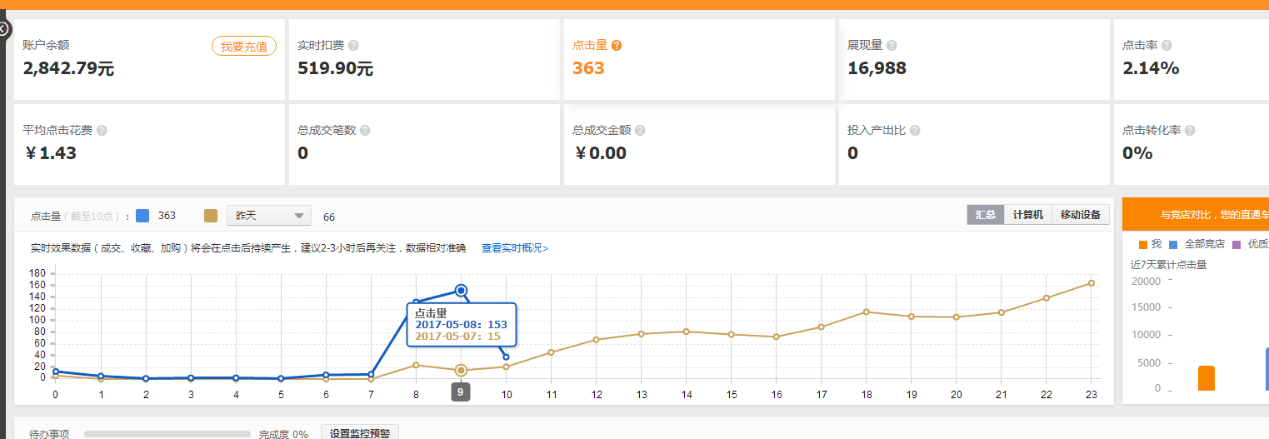
Task: Click the highlighted hour 9 axis label
Action: click(x=460, y=392)
